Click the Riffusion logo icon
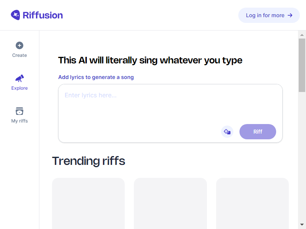Viewport: 306px width, 229px height. tap(15, 15)
